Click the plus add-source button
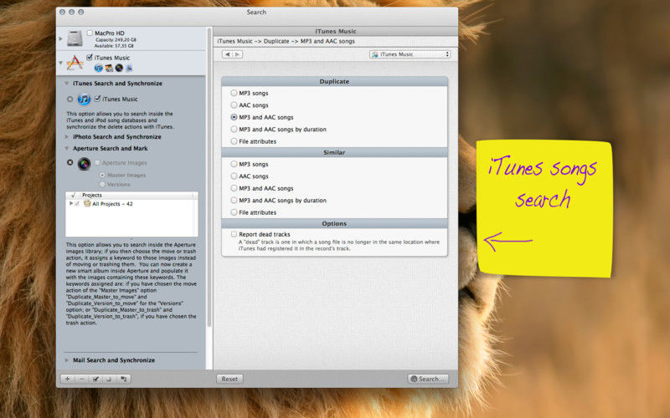 [68, 379]
